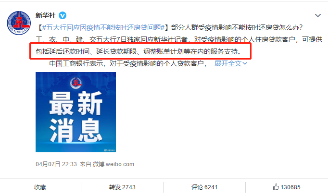Click the 04月07日 22:33 timestamp
328x196 pixels.
tap(56, 164)
